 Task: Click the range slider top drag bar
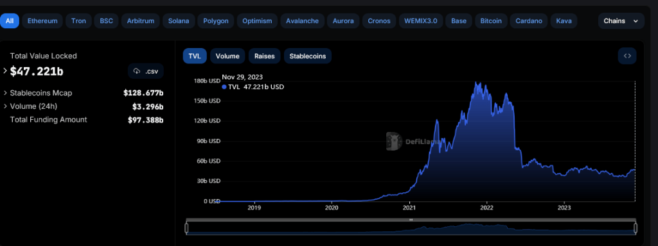pos(411,220)
